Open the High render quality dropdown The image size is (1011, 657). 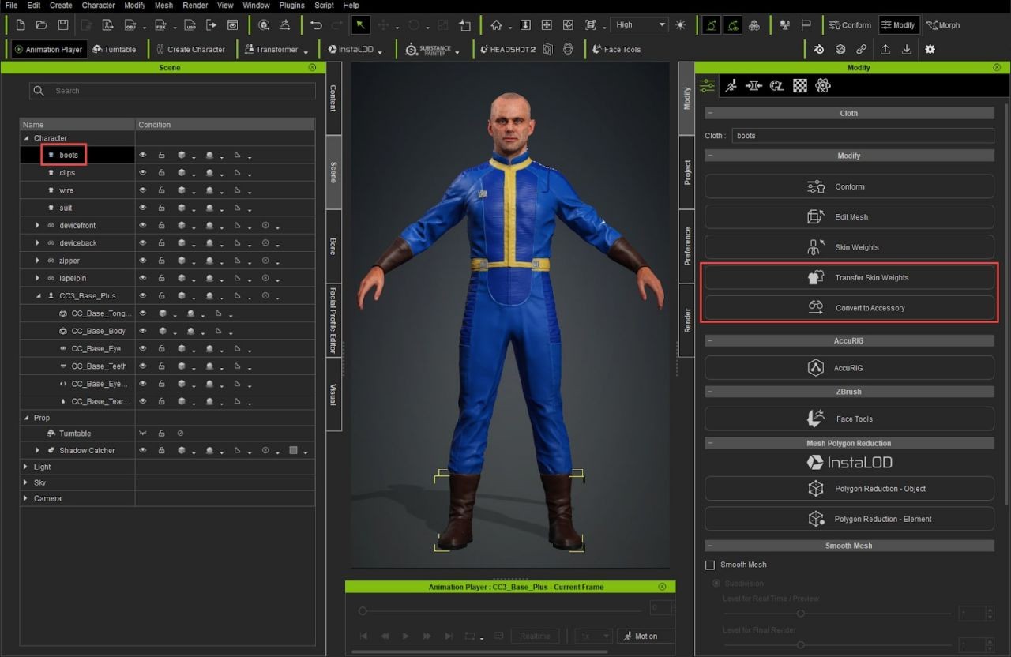(x=640, y=25)
